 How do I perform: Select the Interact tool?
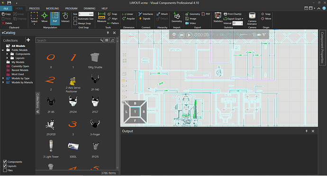click(x=65, y=17)
